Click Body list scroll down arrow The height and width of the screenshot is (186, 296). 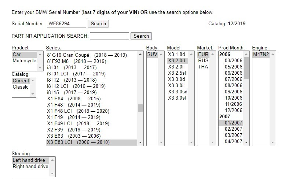[x=161, y=142]
